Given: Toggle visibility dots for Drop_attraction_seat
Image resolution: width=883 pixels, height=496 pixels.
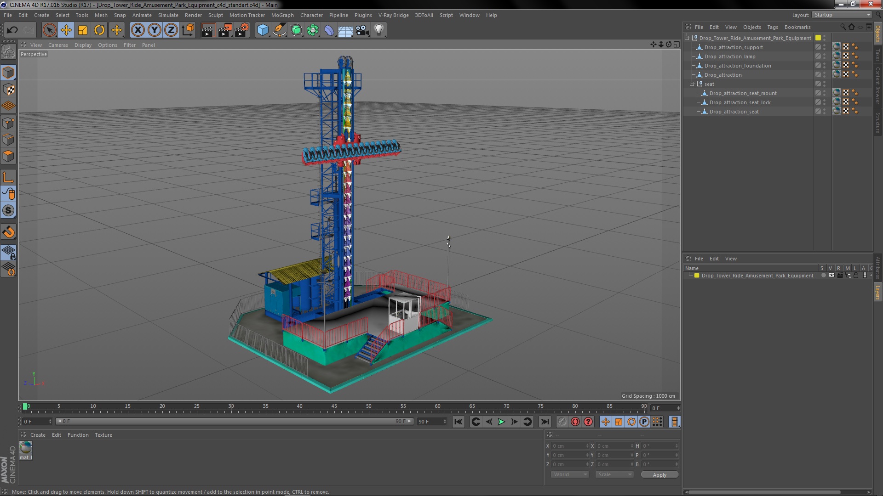Looking at the screenshot, I should 825,112.
